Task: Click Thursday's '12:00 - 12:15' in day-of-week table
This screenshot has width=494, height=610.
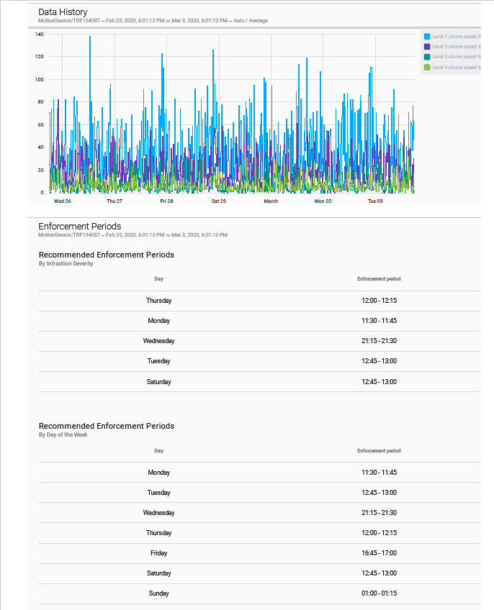Action: pyautogui.click(x=379, y=533)
